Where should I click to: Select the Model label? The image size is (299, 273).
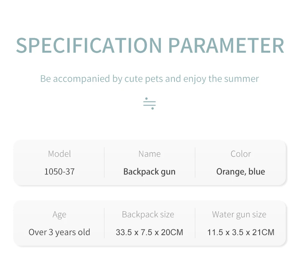[59, 154]
